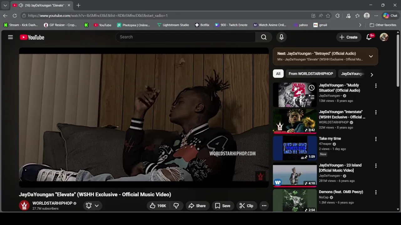Expand the subscription notification chevron
The width and height of the screenshot is (401, 225).
(97, 206)
